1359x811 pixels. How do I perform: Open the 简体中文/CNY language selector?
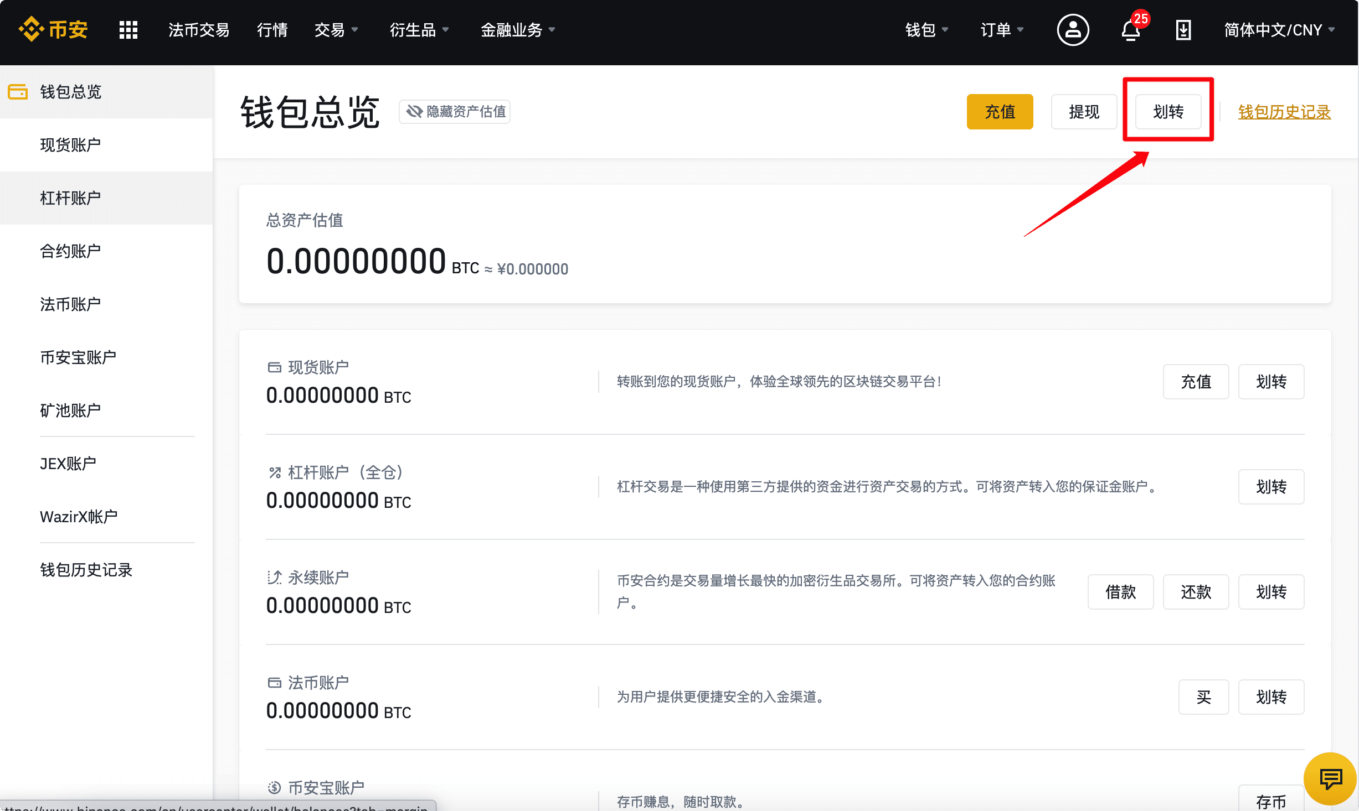[x=1279, y=30]
